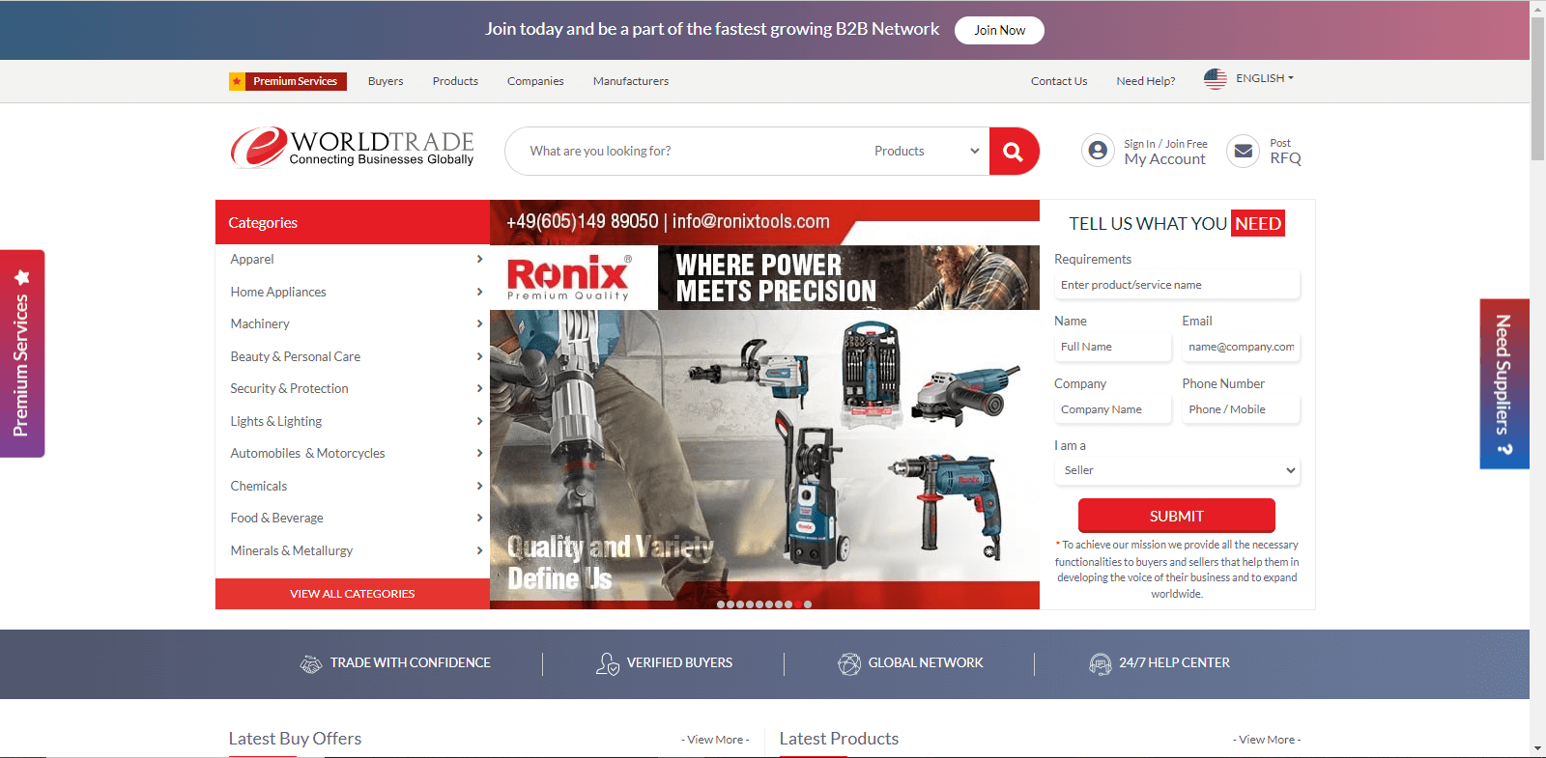Click the Latest Buy Offers heading

click(295, 739)
